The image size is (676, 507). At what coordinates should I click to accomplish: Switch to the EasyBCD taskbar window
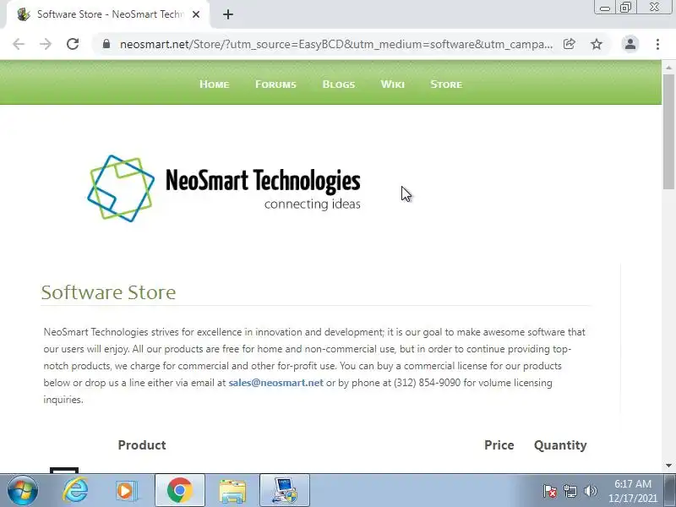point(285,490)
